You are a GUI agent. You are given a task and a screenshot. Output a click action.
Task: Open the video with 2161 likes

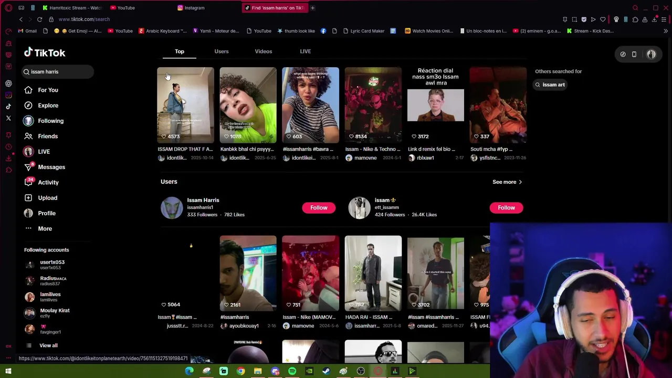point(248,273)
